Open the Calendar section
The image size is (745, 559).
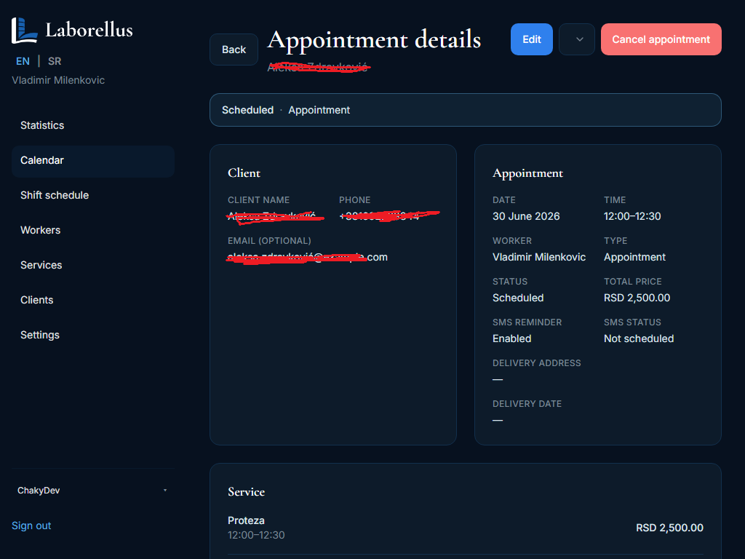93,161
